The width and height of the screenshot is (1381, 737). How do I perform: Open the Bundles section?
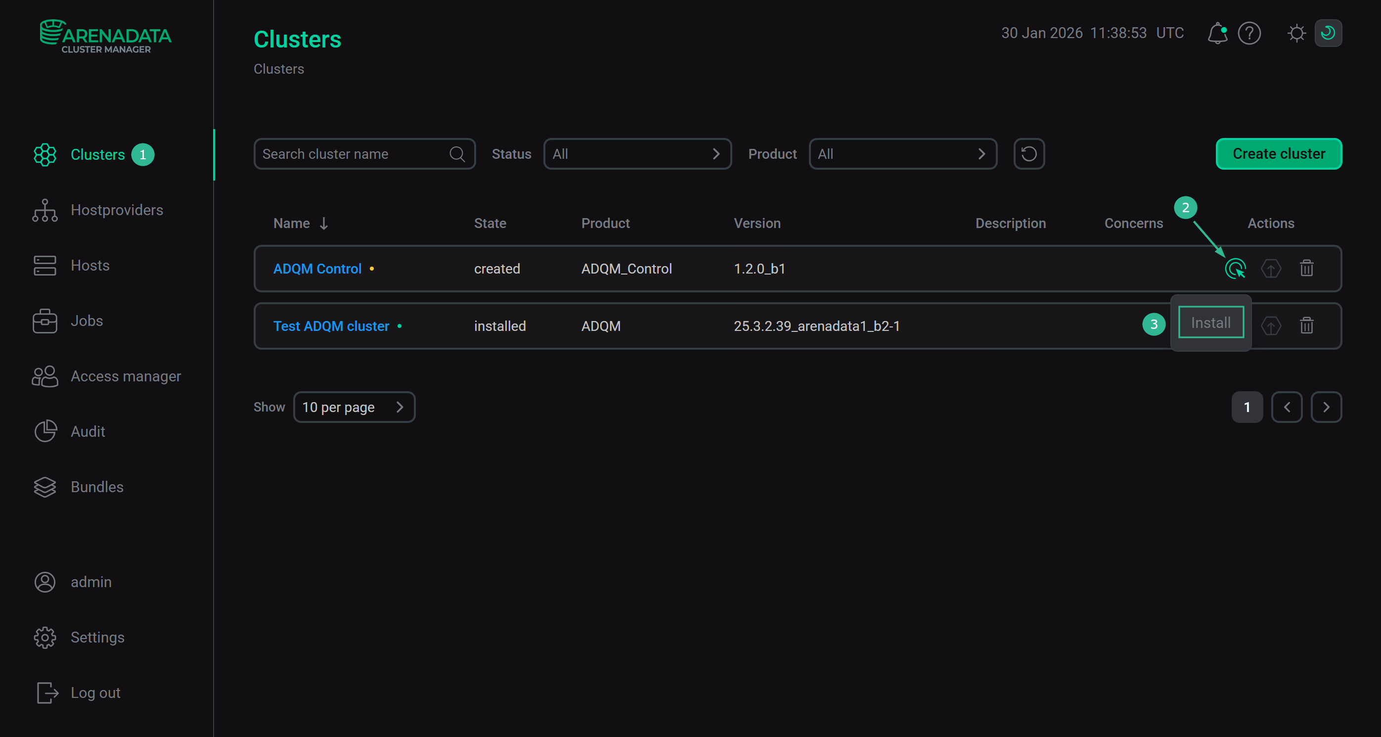(x=97, y=487)
